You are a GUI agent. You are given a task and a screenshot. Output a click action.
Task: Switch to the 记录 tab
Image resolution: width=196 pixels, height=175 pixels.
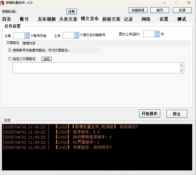131,19
